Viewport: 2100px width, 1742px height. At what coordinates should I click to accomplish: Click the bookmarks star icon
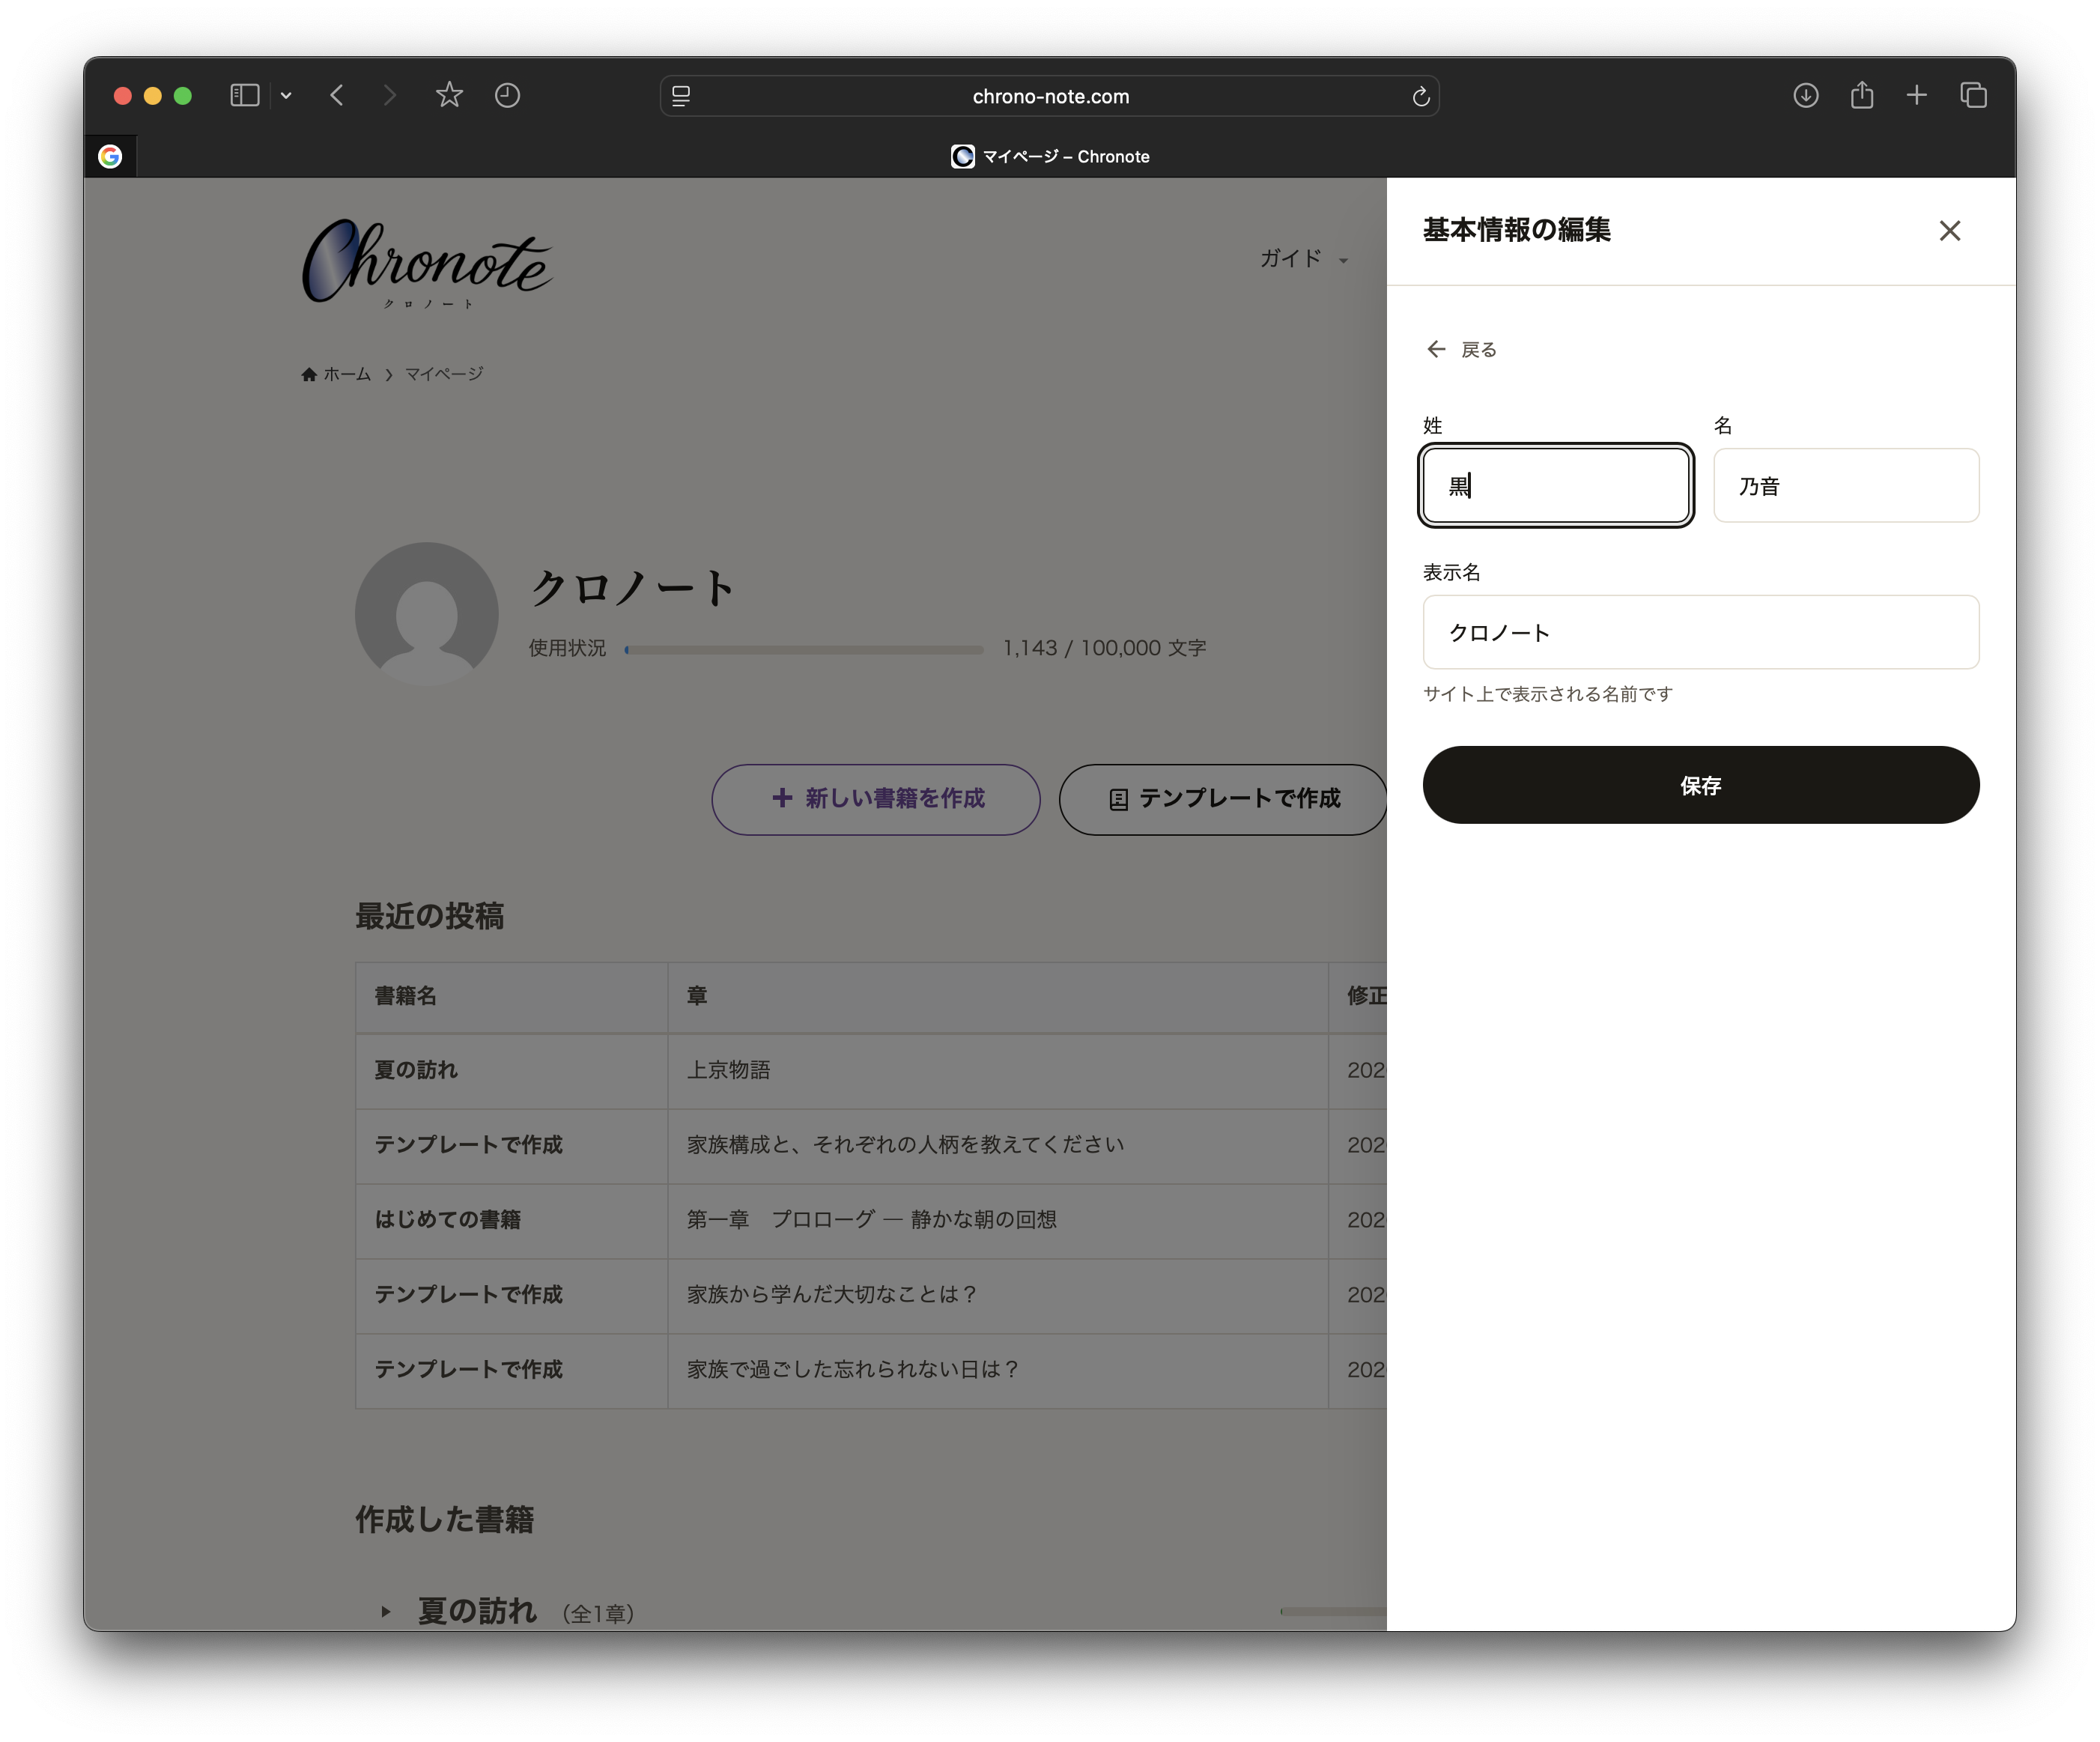449,95
